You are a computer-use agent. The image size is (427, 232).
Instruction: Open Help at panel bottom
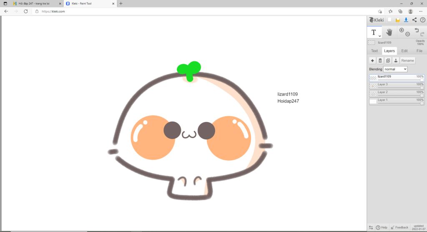[382, 227]
